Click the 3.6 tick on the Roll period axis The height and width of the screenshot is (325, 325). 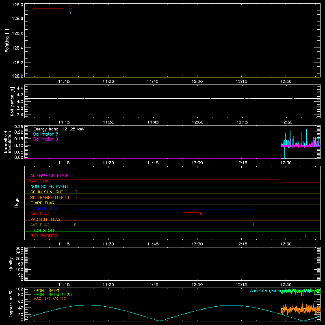pyautogui.click(x=20, y=115)
